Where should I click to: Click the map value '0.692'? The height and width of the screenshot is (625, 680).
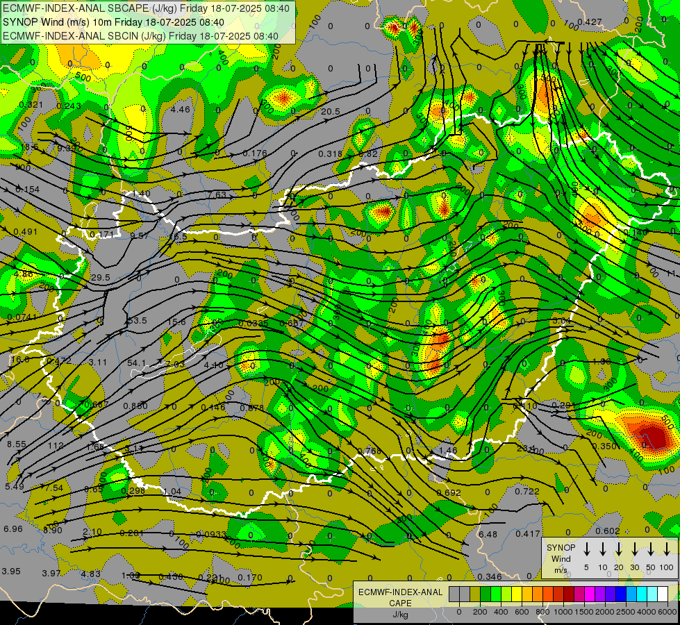click(449, 493)
